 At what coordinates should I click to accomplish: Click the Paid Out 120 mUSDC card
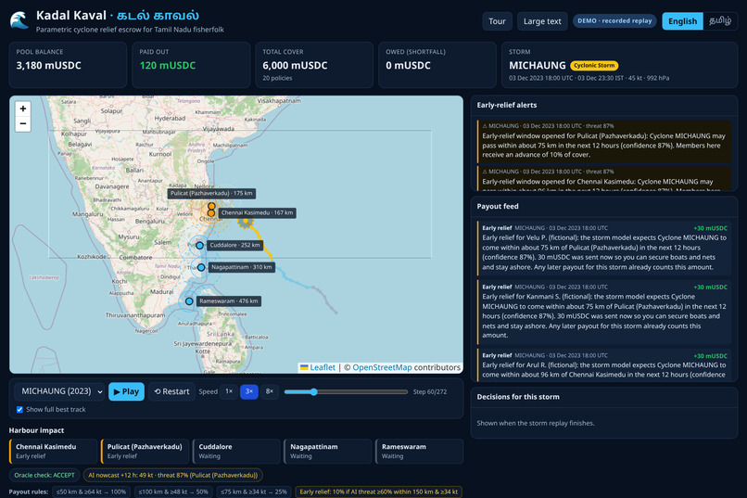tap(191, 65)
